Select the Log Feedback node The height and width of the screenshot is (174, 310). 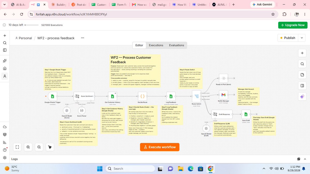171,96
